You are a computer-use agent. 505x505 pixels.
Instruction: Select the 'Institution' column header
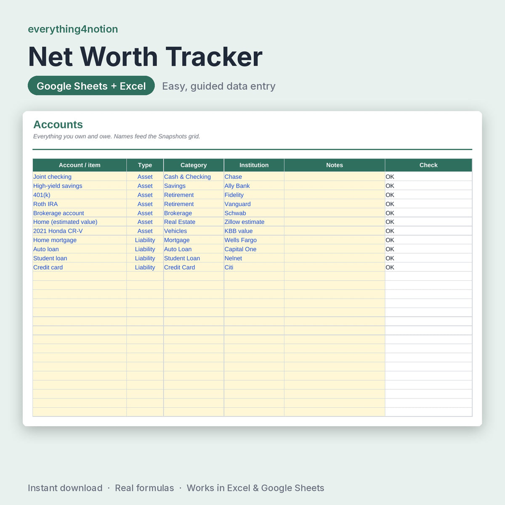254,165
